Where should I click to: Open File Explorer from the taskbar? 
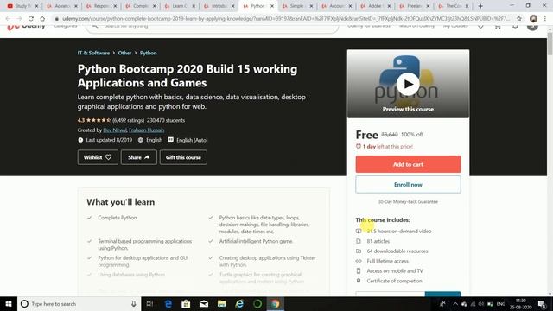click(x=221, y=303)
